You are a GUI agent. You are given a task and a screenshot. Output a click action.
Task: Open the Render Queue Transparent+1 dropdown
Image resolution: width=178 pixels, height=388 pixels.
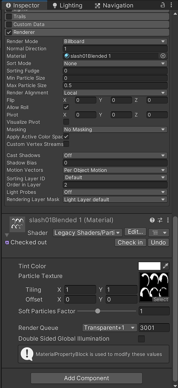(x=110, y=328)
